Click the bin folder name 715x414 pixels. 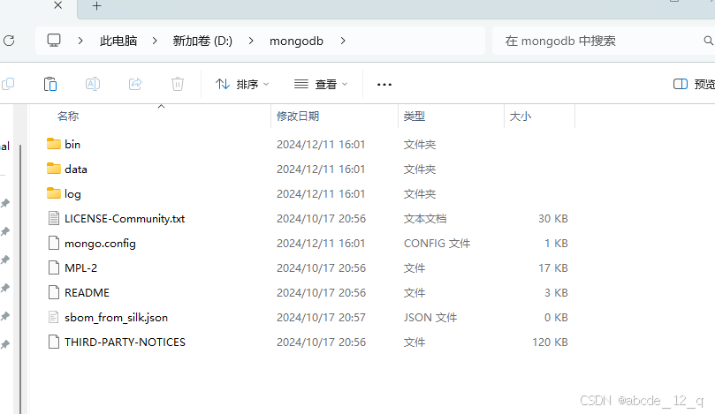tap(72, 145)
